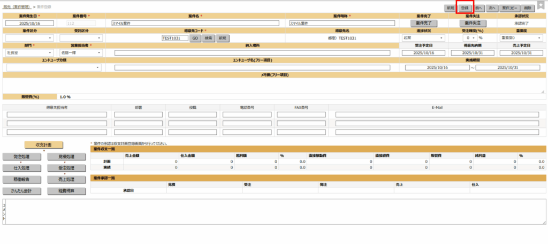Viewport: 548px width, 244px height.
Task: Click the star favorite icon
Action: [541, 6]
